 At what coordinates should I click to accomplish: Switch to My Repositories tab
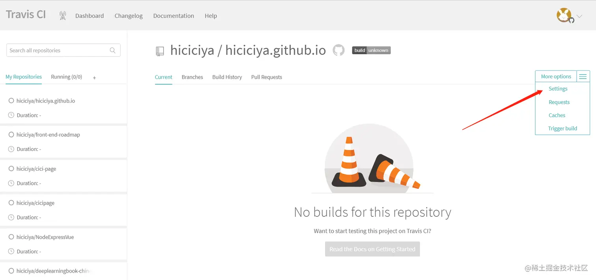pyautogui.click(x=24, y=77)
